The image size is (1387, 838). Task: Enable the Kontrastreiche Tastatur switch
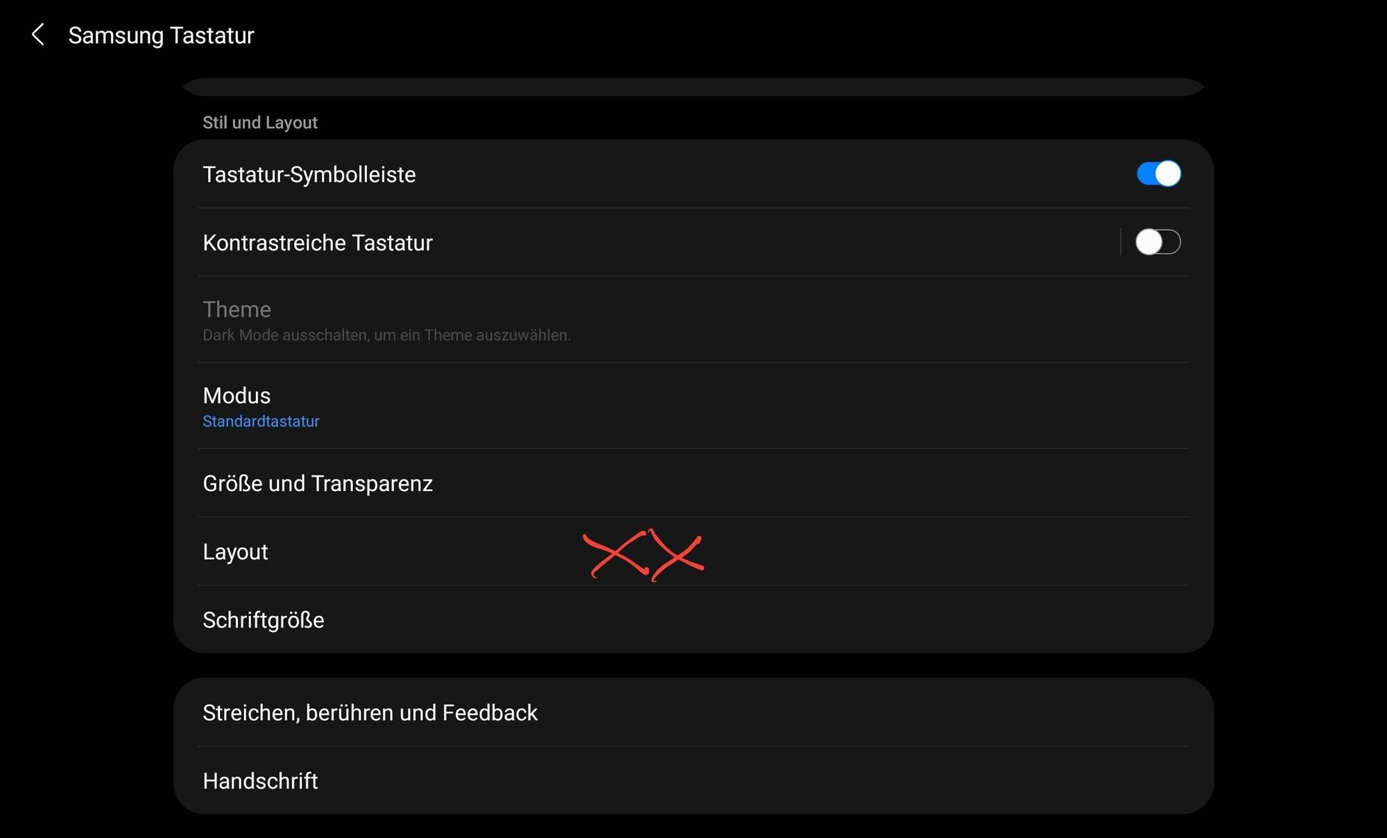(x=1158, y=242)
